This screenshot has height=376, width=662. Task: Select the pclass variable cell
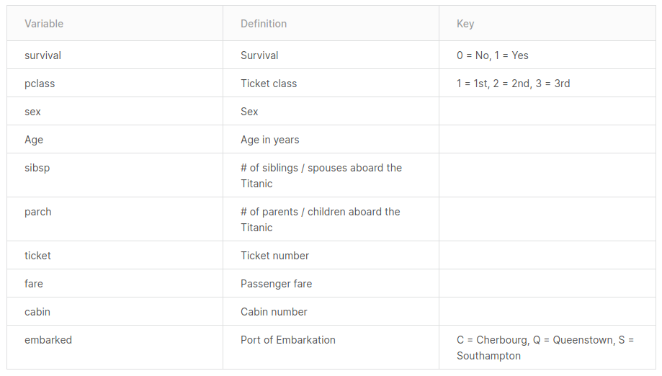[x=115, y=84]
